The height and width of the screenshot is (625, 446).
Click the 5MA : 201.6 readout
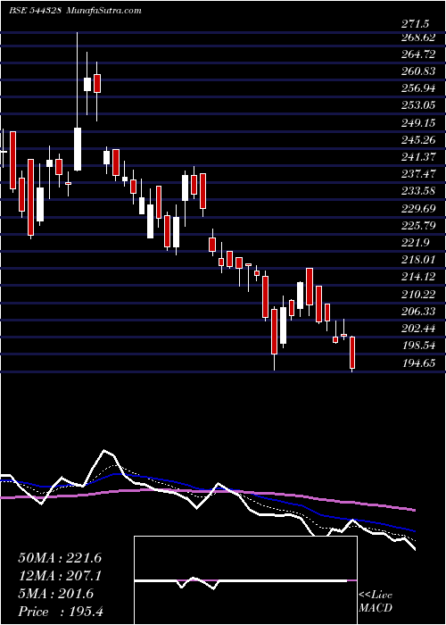pos(55,594)
